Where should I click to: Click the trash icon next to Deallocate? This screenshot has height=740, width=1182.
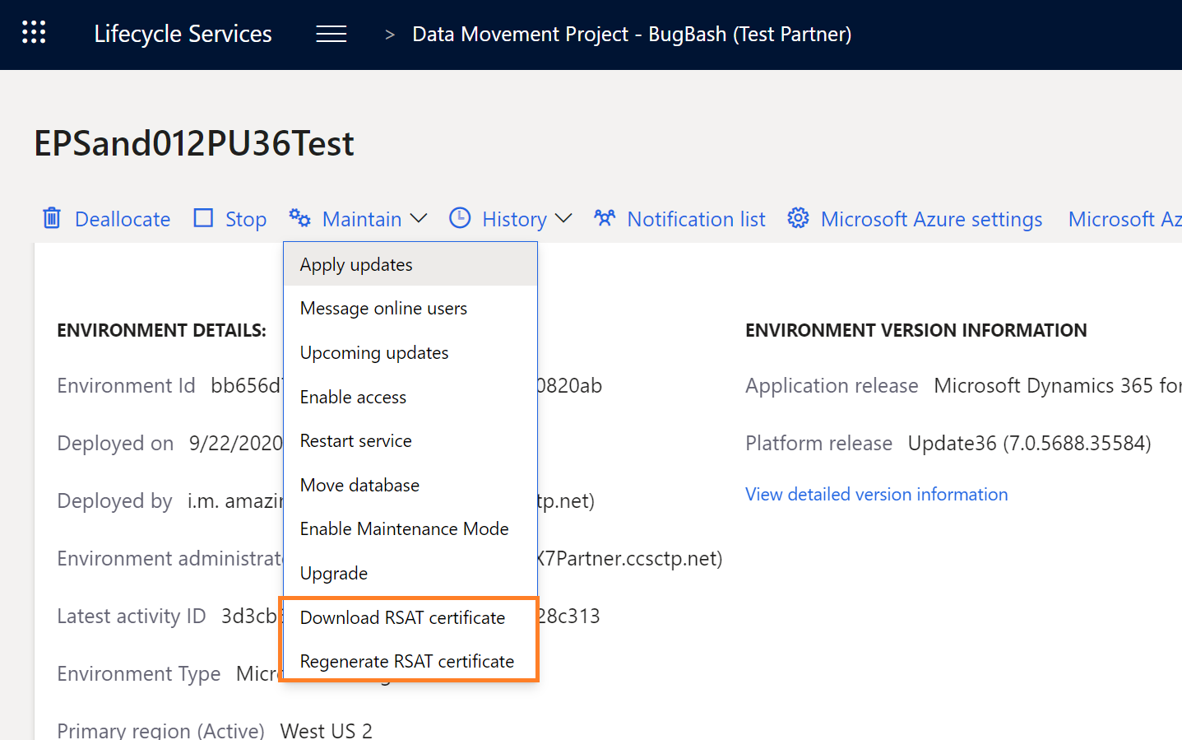point(51,218)
